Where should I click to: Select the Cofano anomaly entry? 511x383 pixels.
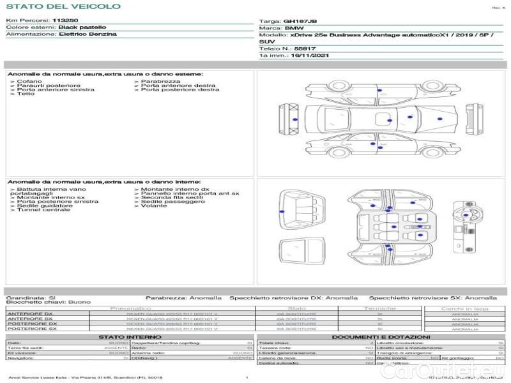(29, 82)
